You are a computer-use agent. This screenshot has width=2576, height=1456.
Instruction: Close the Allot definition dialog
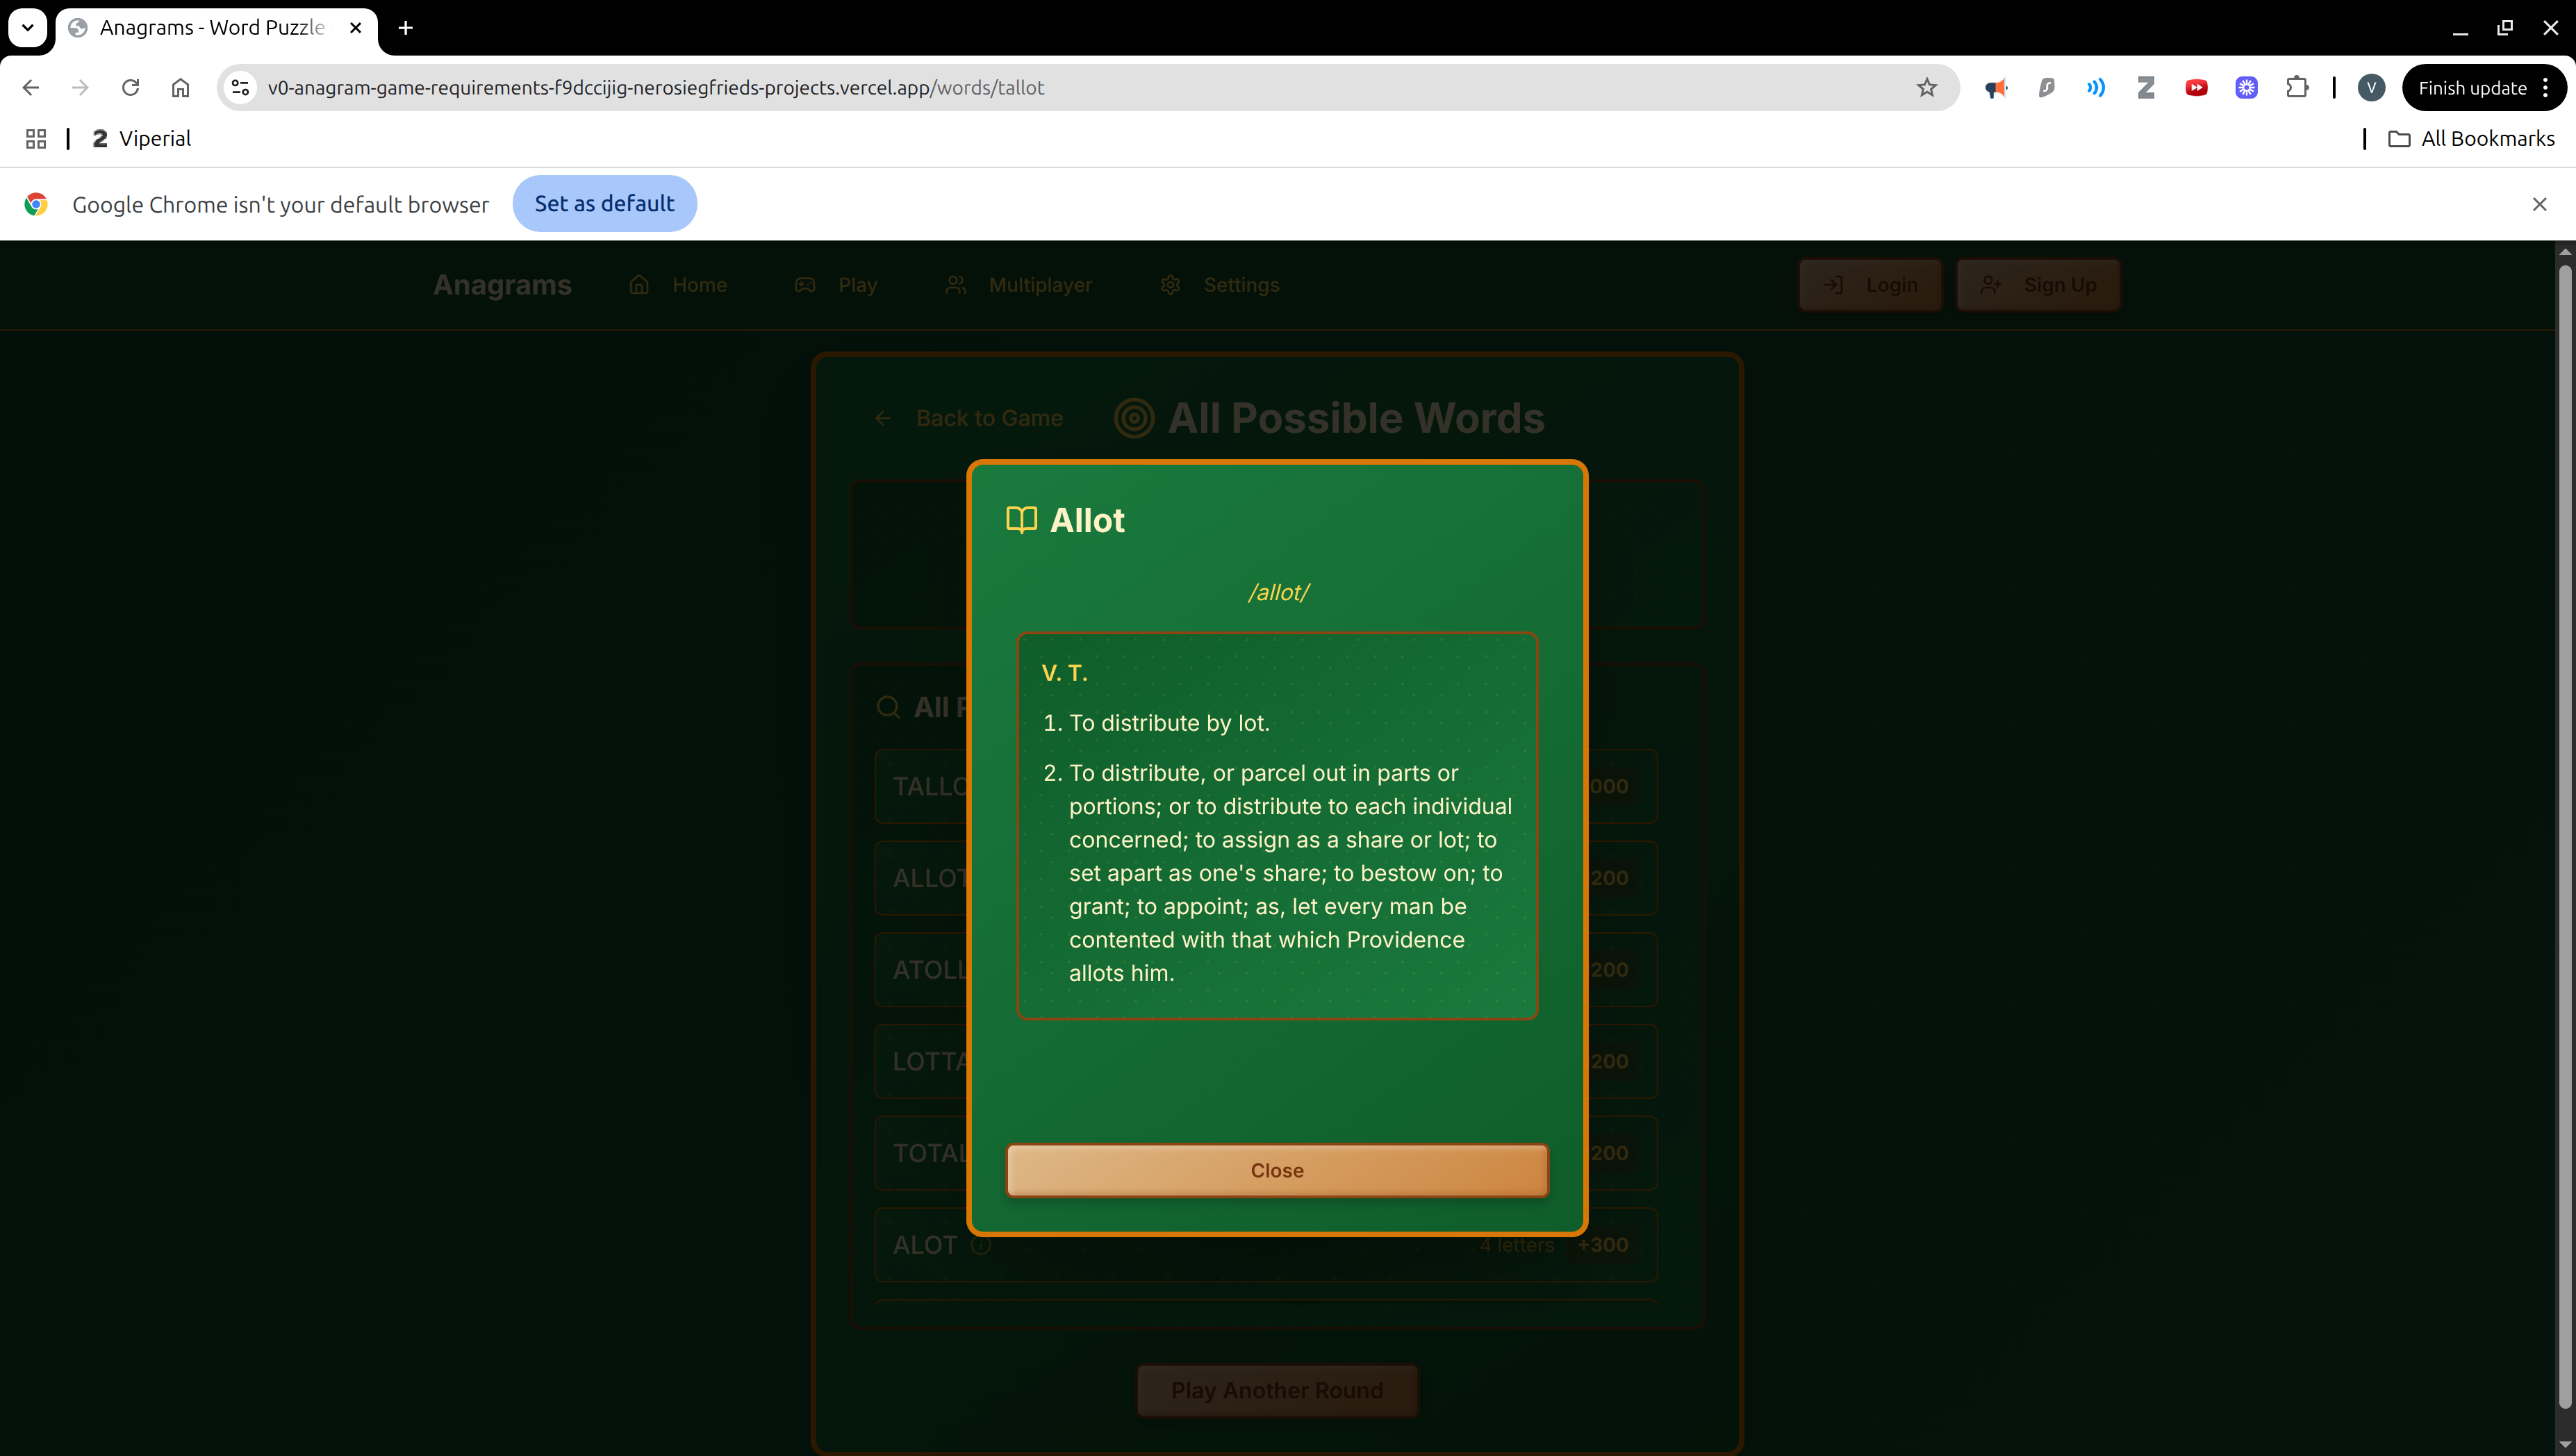tap(1276, 1170)
